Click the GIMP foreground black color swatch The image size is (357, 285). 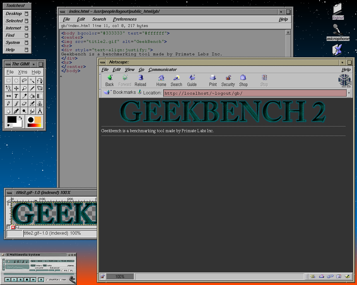coord(12,120)
